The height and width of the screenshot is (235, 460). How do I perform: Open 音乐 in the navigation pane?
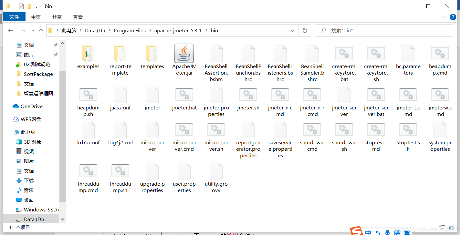coord(28,190)
